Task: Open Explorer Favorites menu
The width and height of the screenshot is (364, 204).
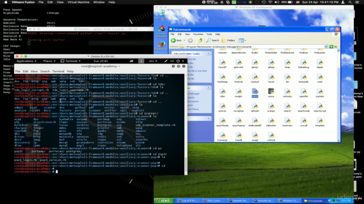Action: 198,34
